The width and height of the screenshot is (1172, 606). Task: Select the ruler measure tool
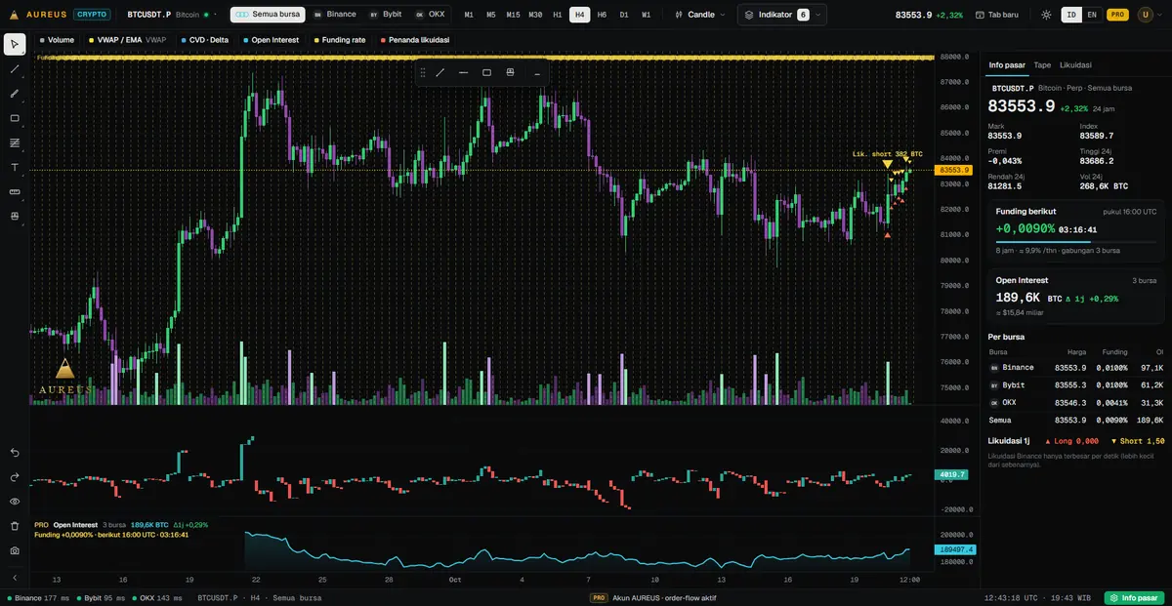[15, 191]
